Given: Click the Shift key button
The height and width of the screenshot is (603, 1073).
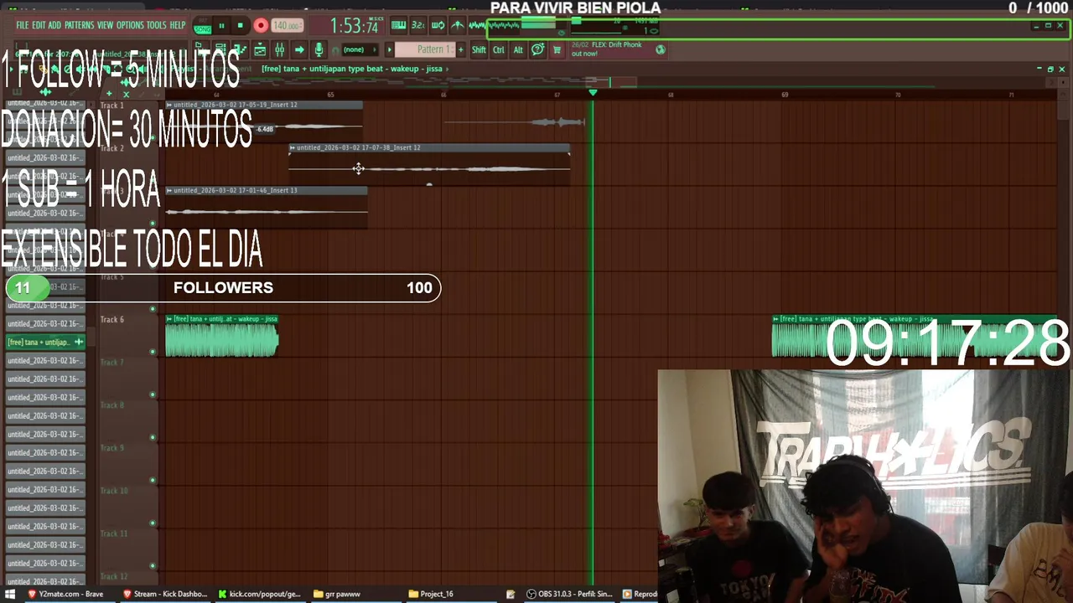Looking at the screenshot, I should [x=479, y=49].
